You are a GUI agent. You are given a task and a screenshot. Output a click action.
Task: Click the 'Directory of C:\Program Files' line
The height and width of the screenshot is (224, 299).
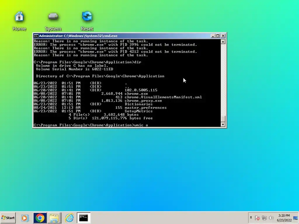100,76
